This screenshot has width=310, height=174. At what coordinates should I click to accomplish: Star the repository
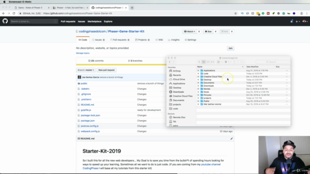(208, 31)
